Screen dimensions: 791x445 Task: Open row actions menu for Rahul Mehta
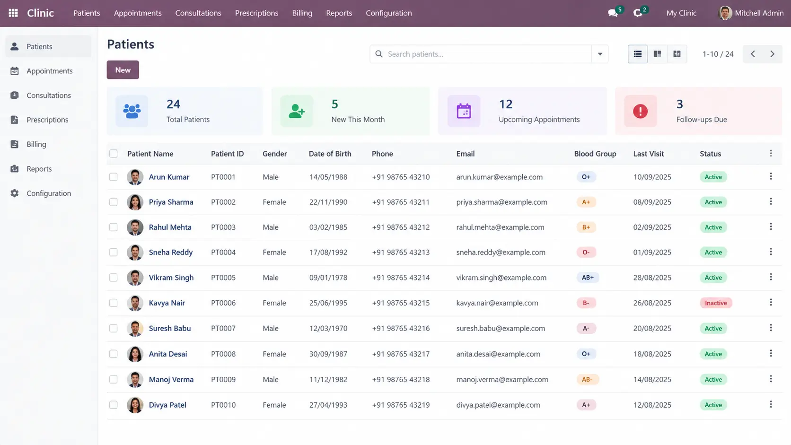coord(771,227)
